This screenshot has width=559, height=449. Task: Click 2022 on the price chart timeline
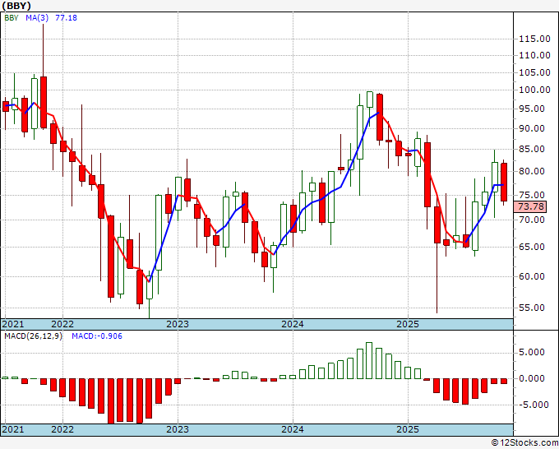coord(62,324)
